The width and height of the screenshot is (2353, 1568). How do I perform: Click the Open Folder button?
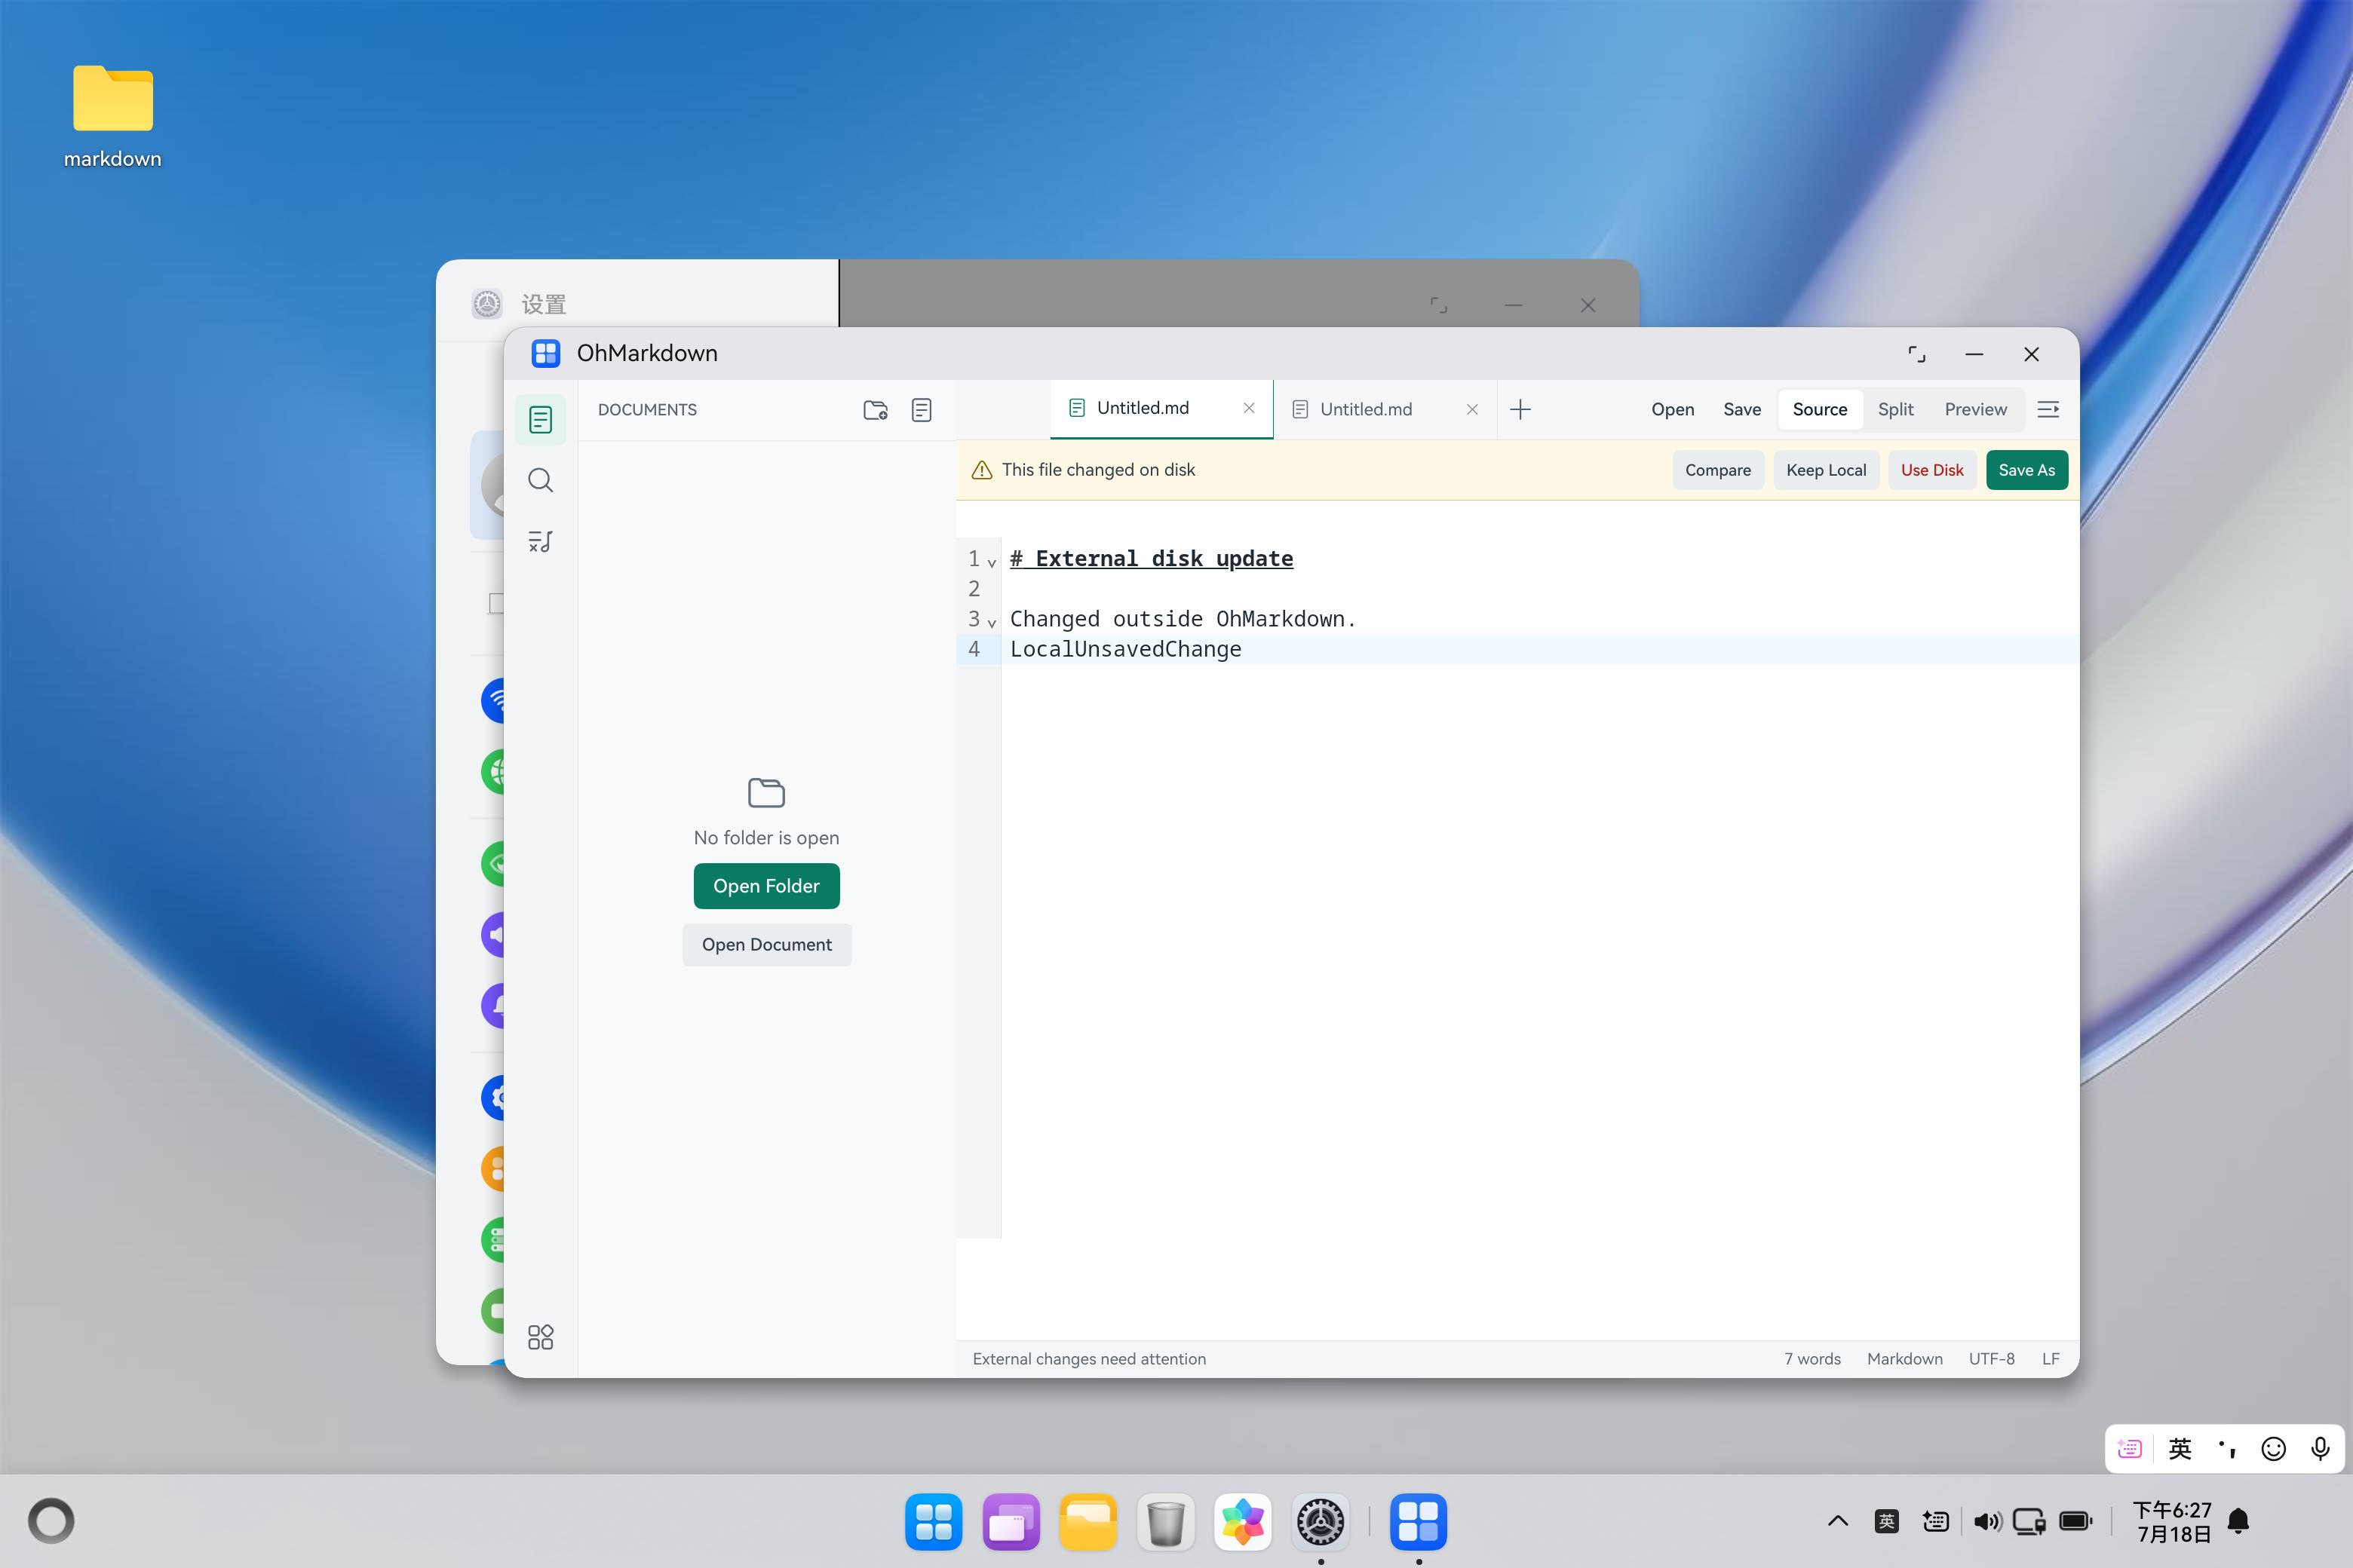[766, 886]
